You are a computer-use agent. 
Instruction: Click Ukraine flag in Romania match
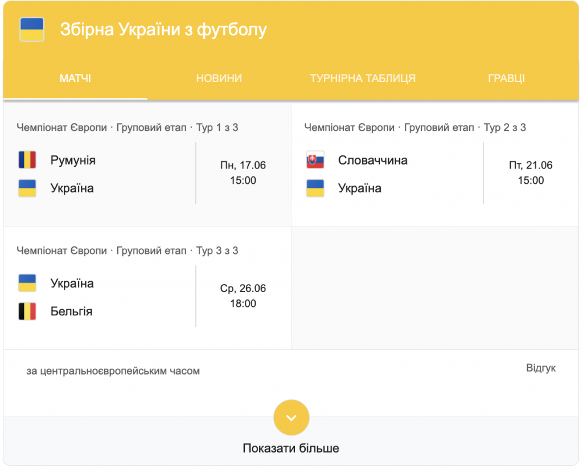point(27,188)
